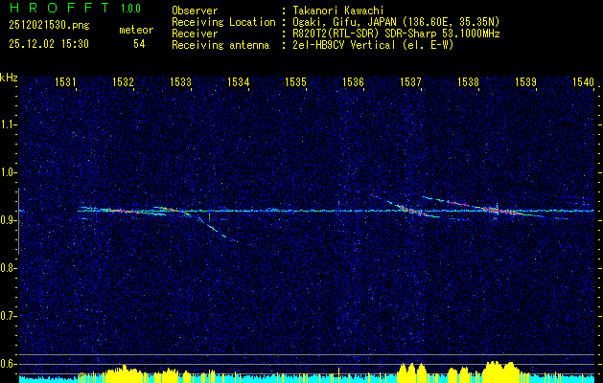Viewport: 603px width, 383px height.
Task: Click the yellow signal peak below 1537
Action: 412,370
